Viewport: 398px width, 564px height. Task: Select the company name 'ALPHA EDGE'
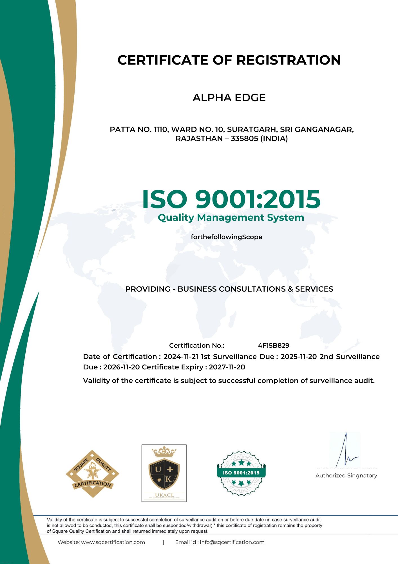pyautogui.click(x=229, y=98)
